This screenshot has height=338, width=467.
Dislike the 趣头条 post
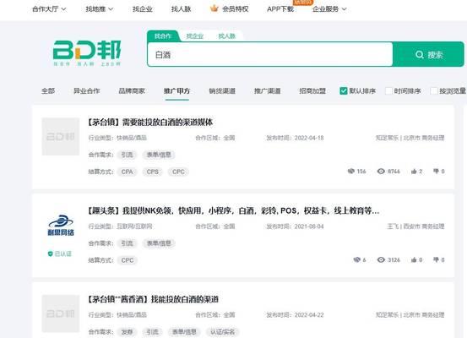(x=436, y=259)
